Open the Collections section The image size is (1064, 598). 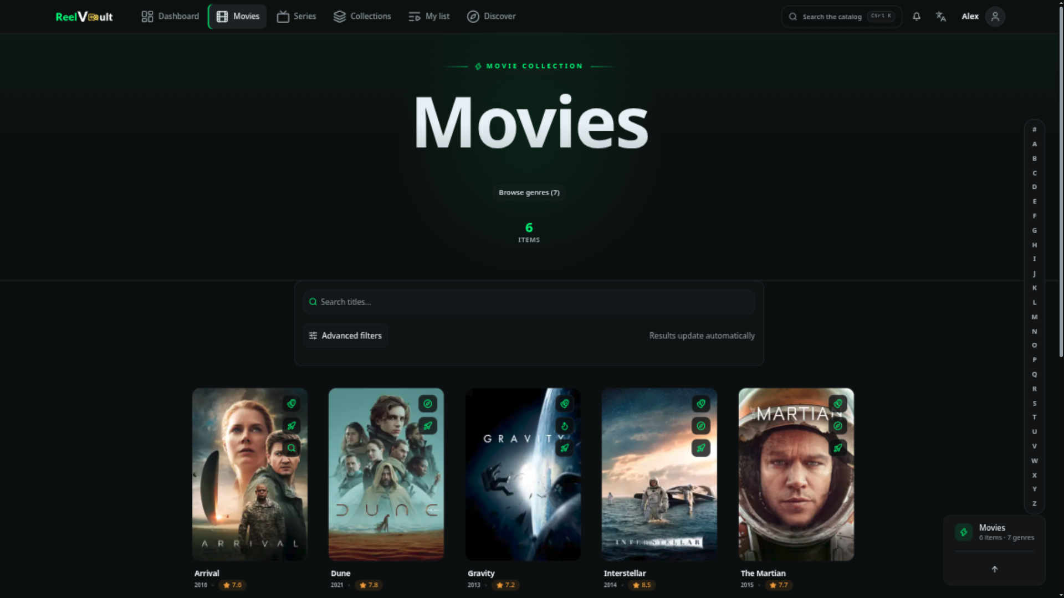362,17
